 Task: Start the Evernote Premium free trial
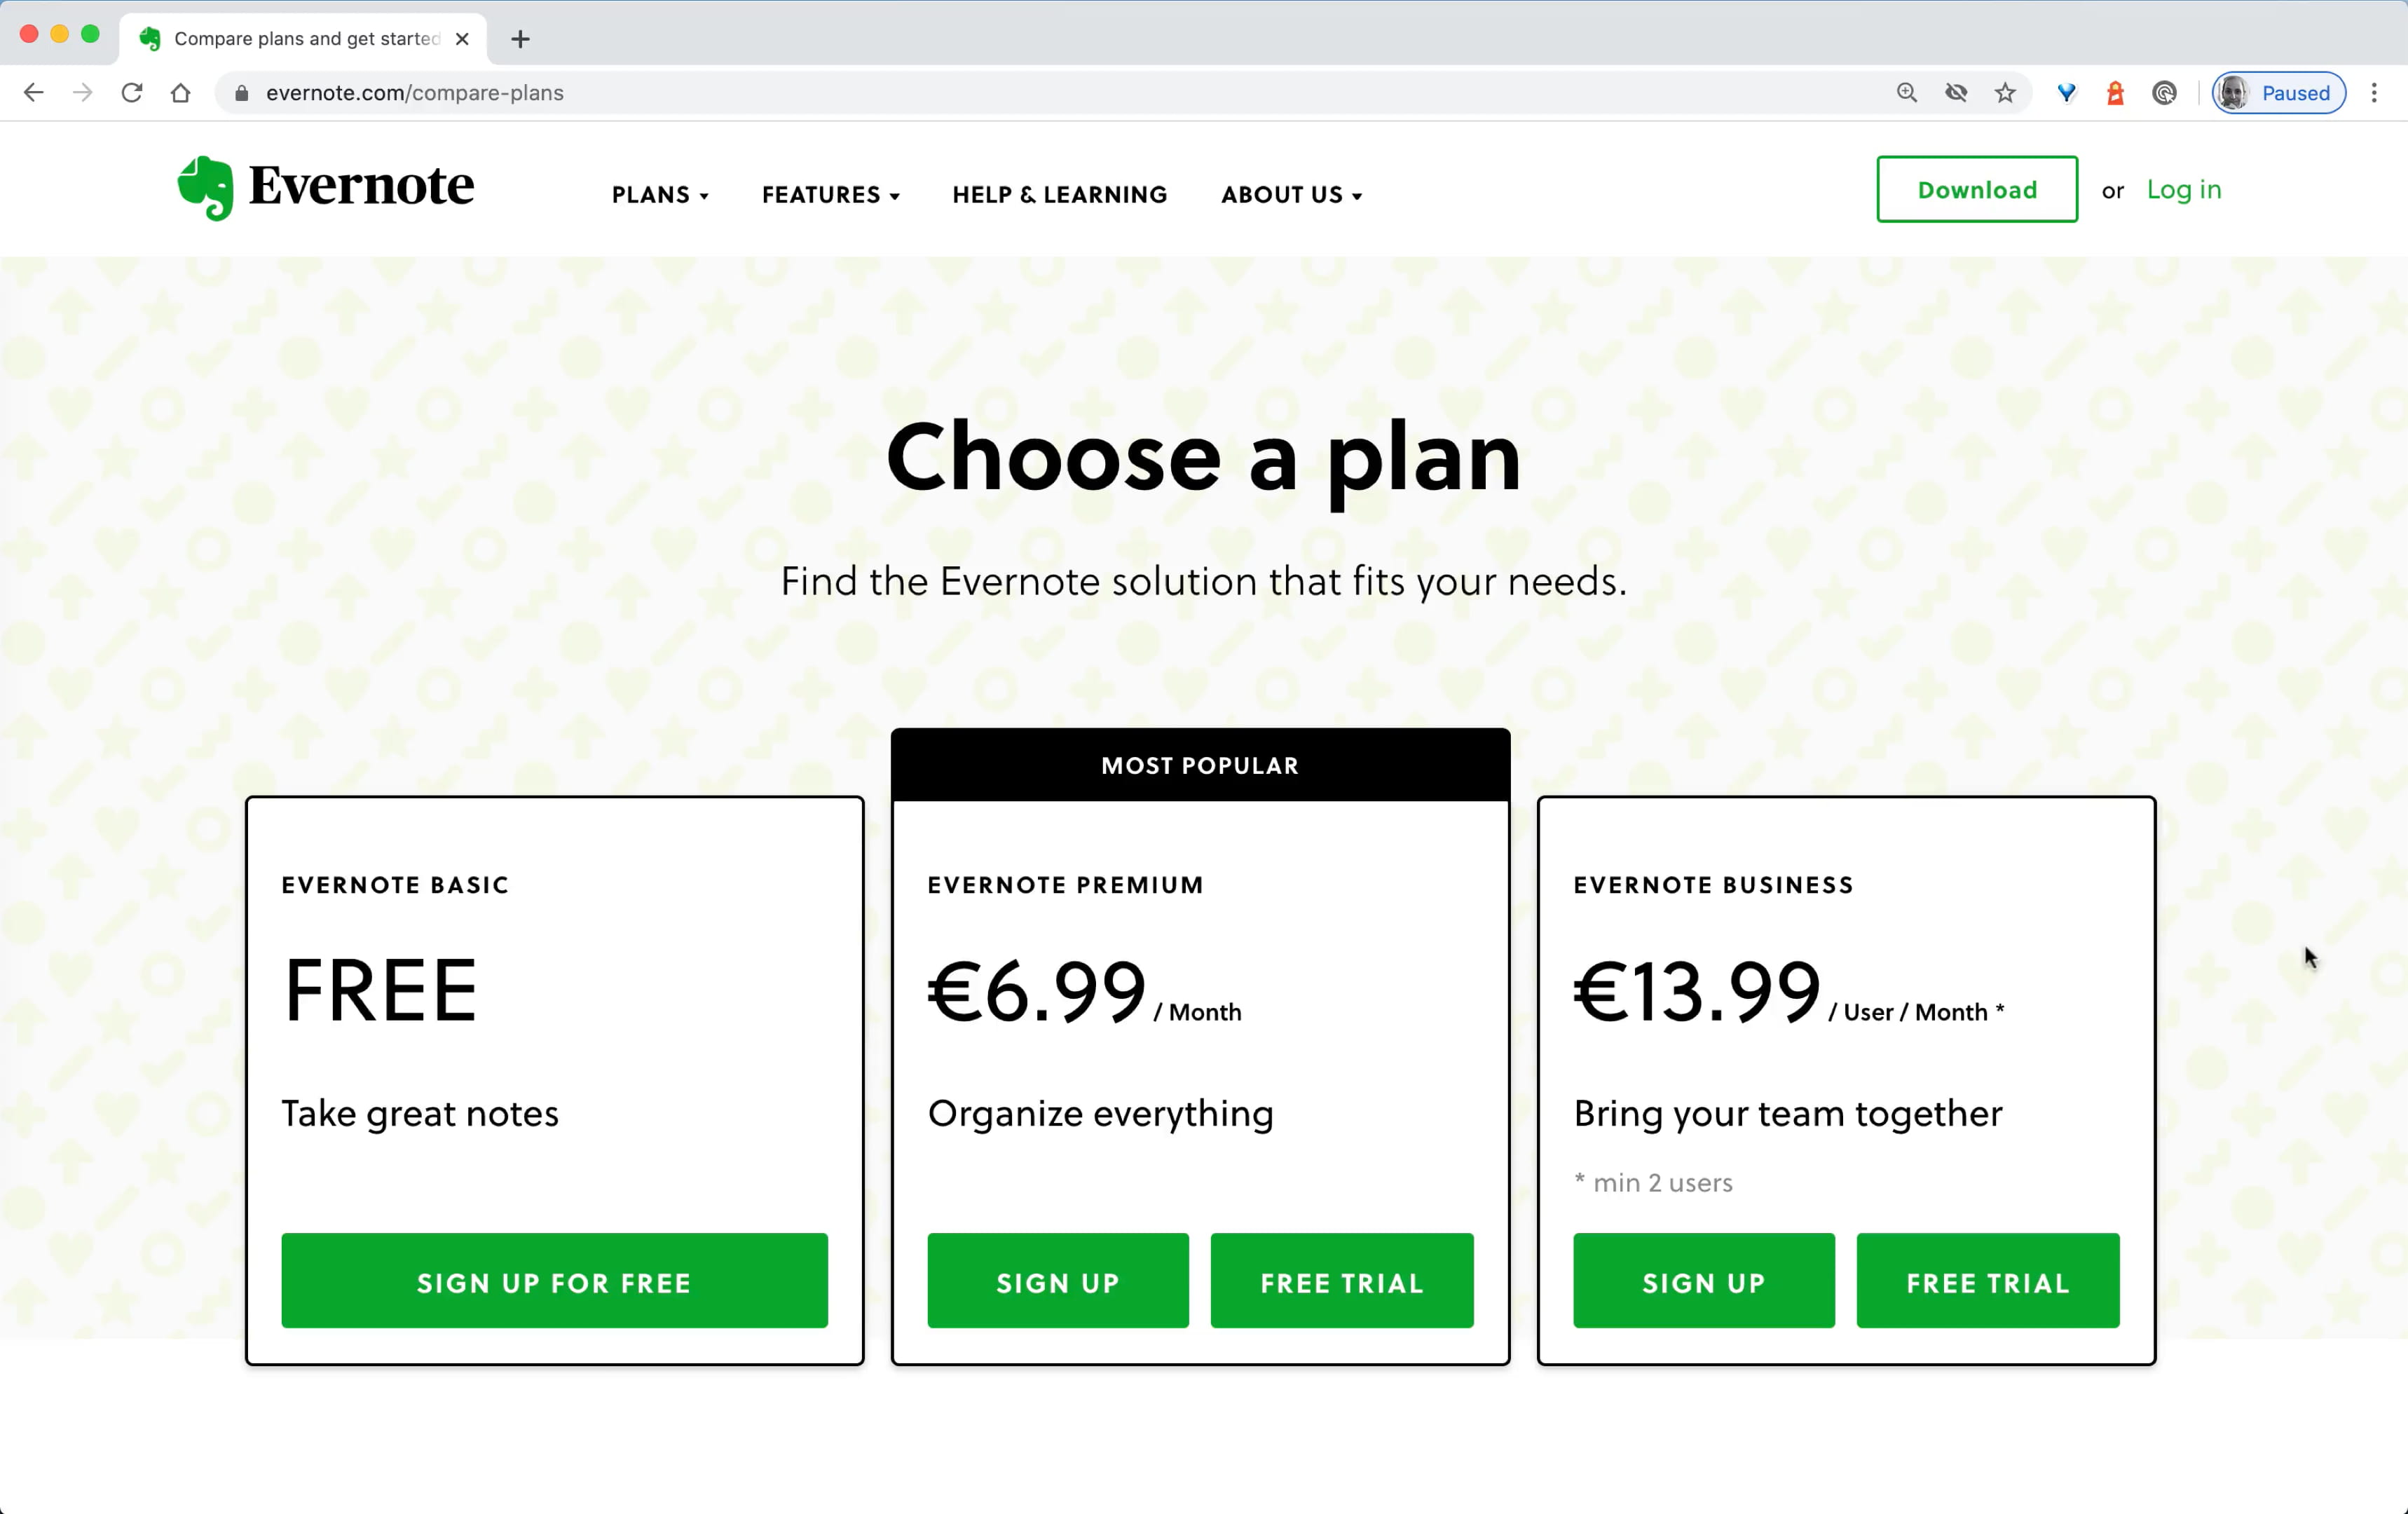1341,1281
